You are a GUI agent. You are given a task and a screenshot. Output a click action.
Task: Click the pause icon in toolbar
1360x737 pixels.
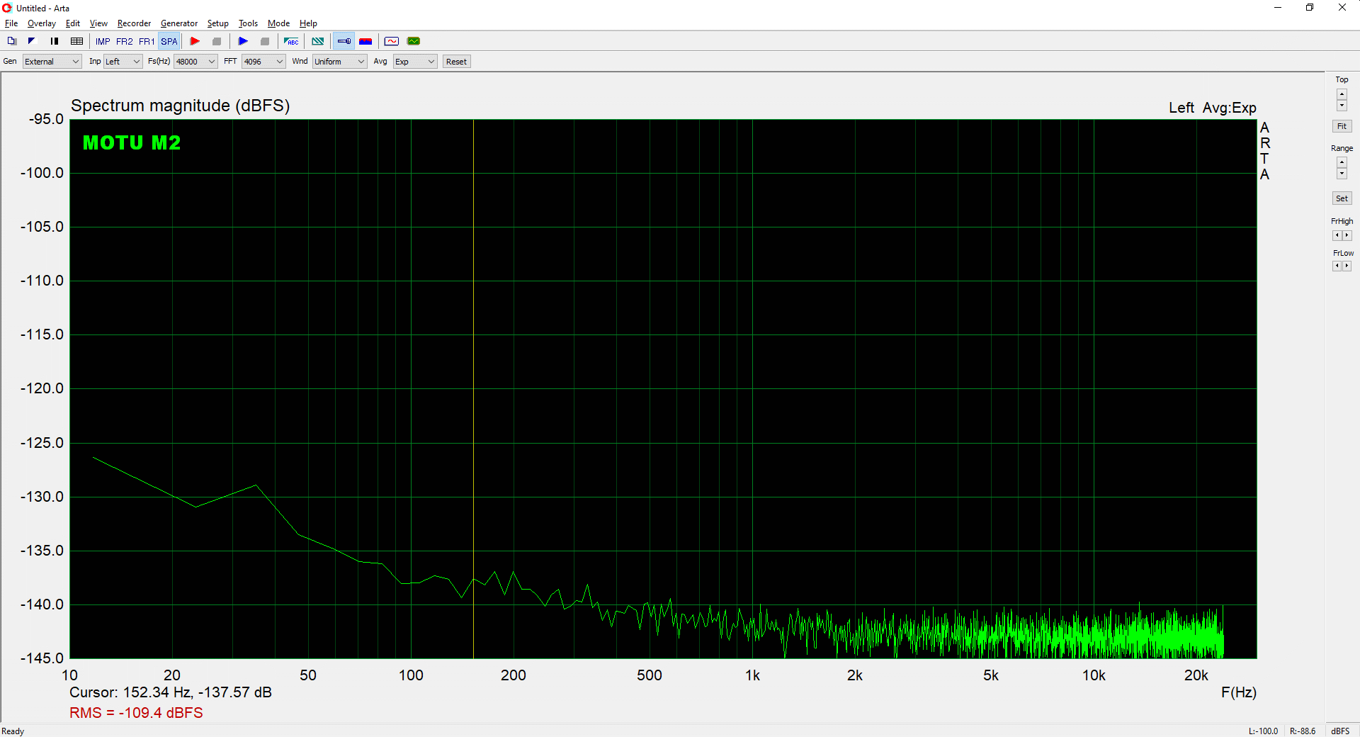(x=55, y=41)
